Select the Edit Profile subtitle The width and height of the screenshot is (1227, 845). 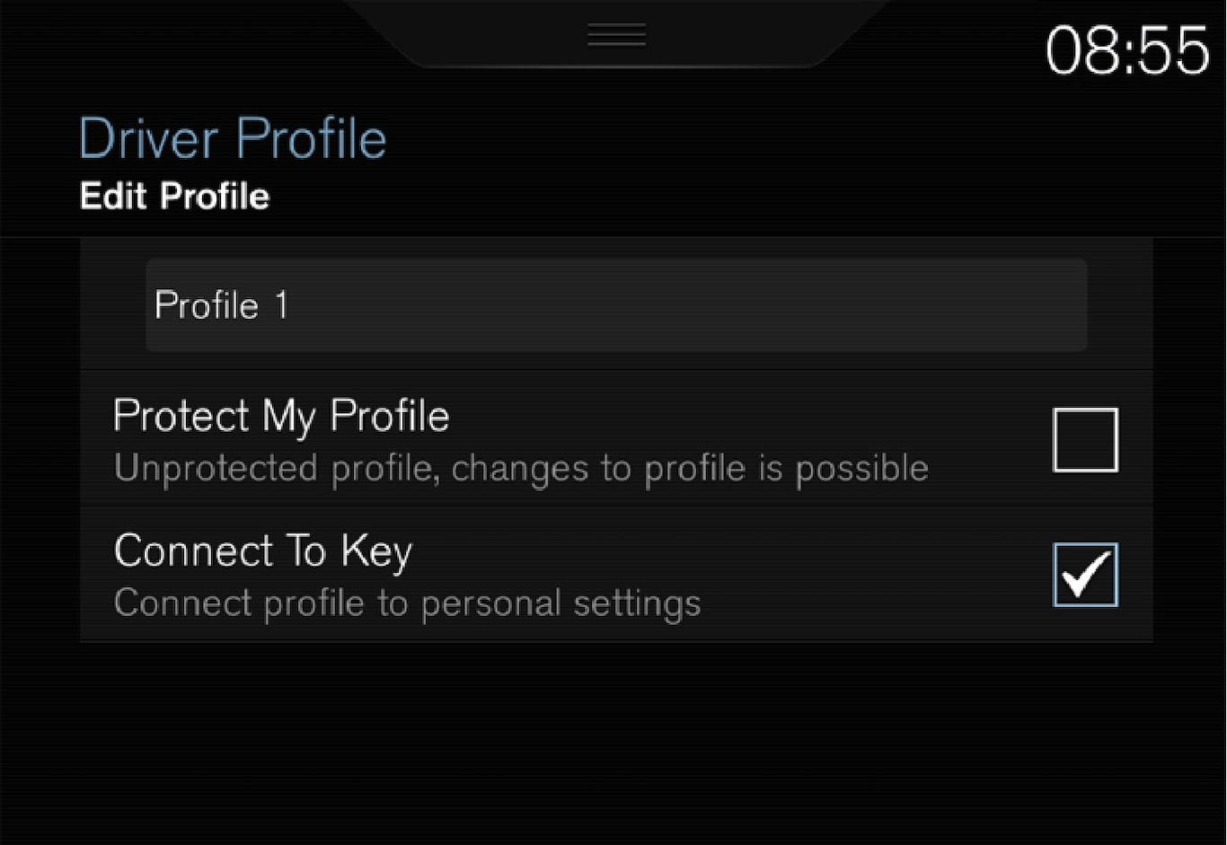[x=174, y=196]
